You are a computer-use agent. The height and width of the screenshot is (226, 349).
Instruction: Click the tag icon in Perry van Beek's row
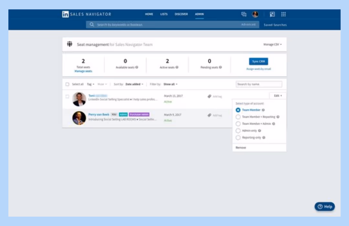[x=209, y=115]
